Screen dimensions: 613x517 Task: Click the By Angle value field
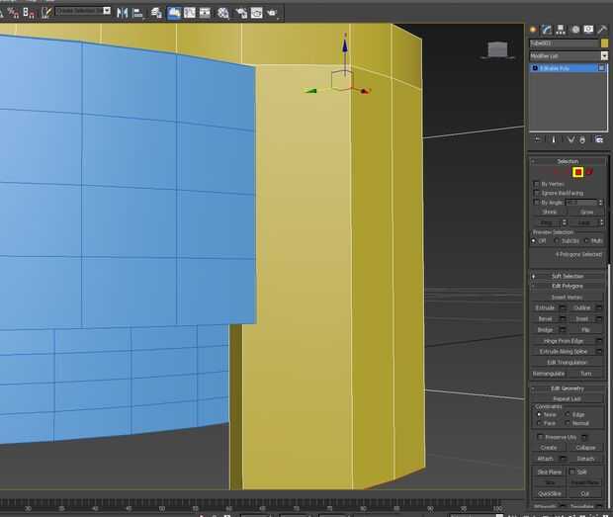pyautogui.click(x=581, y=203)
